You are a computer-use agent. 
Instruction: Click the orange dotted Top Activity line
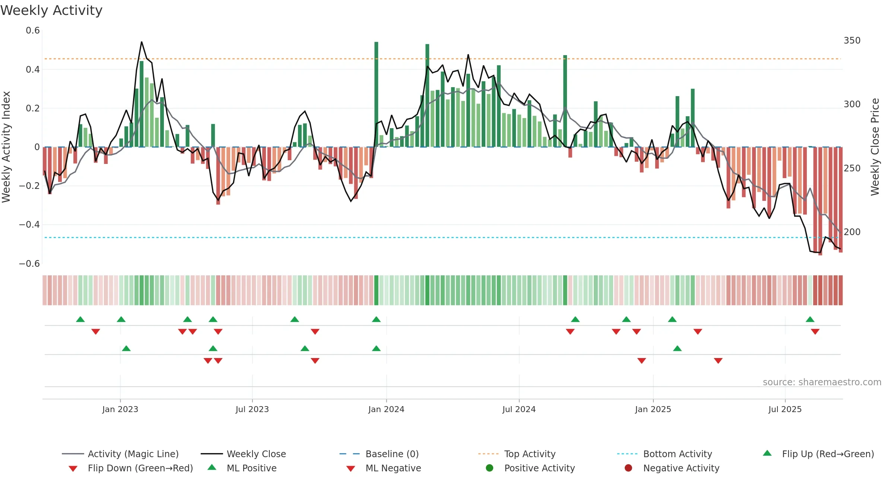[x=443, y=59]
